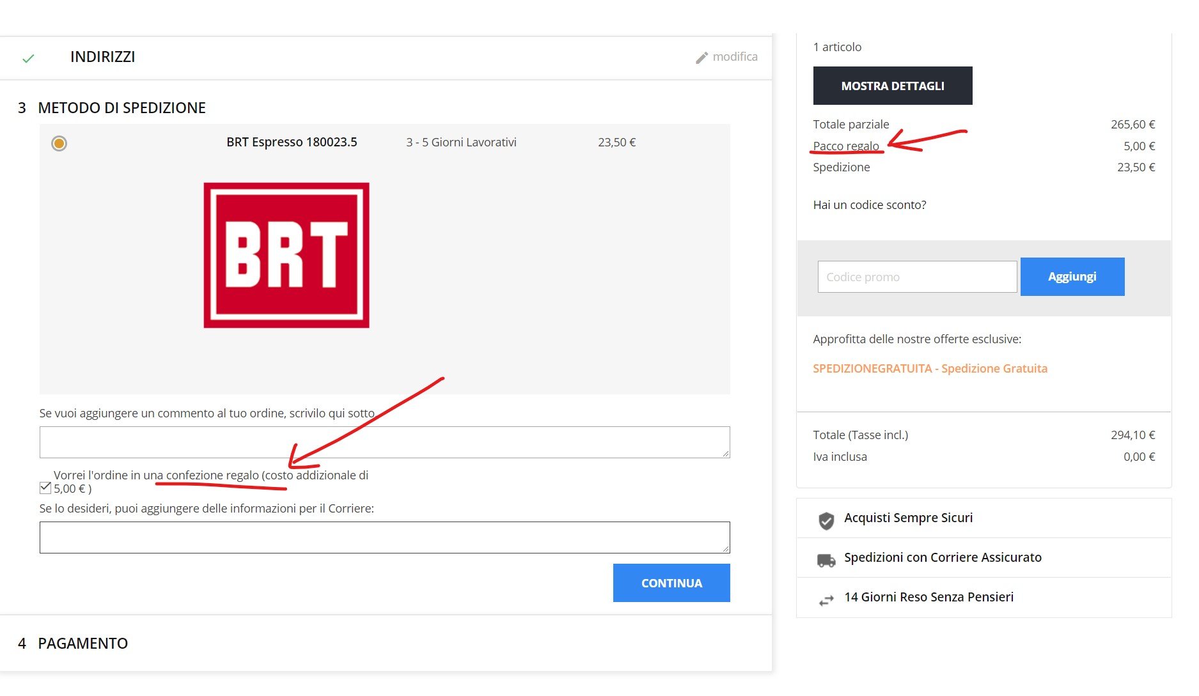Click the truck icon for insured courier shipping
This screenshot has width=1199, height=696.
tap(826, 561)
